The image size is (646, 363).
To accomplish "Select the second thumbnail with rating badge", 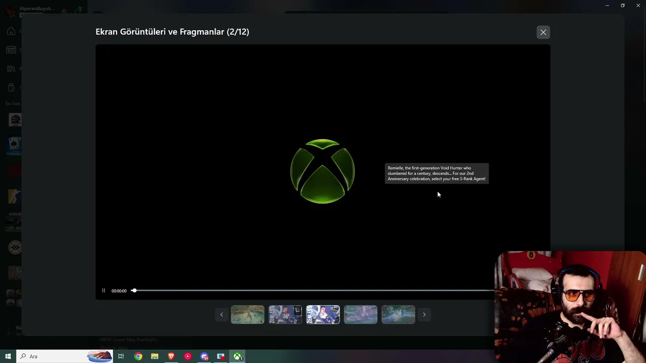I will tap(285, 315).
